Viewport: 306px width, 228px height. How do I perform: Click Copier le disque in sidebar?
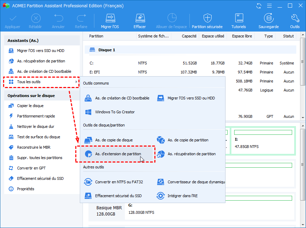click(x=30, y=106)
